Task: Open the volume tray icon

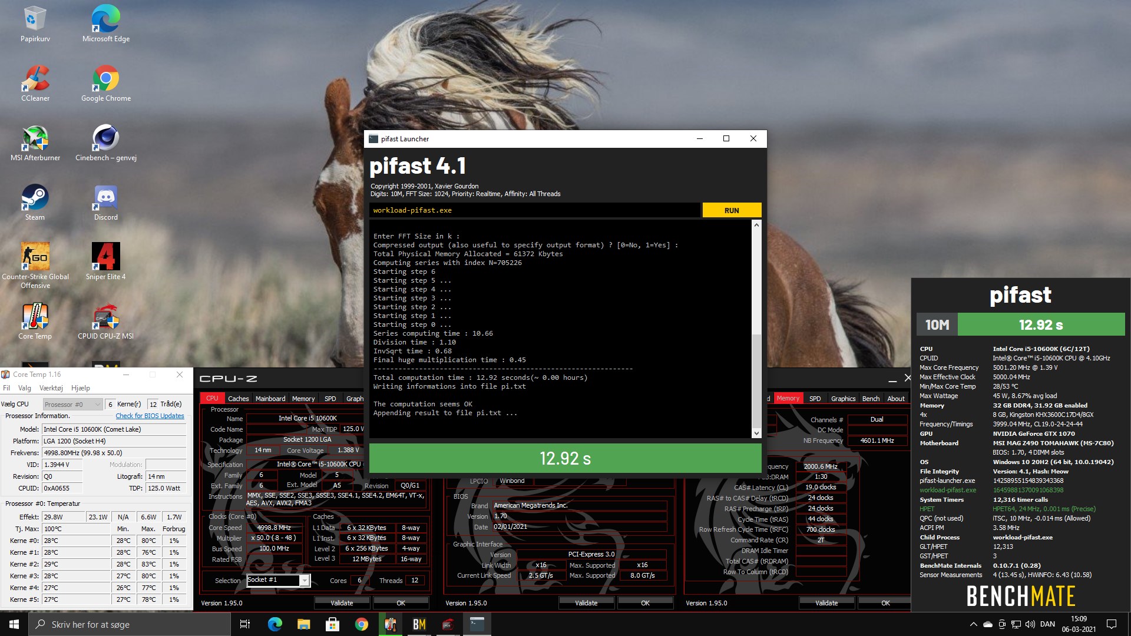Action: (x=1030, y=624)
